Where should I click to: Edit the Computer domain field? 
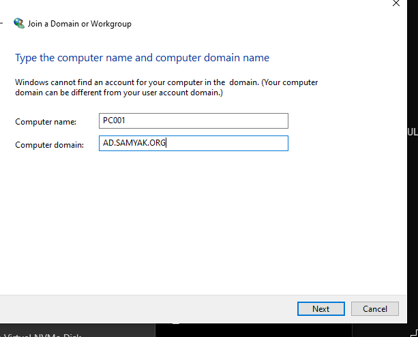[194, 143]
